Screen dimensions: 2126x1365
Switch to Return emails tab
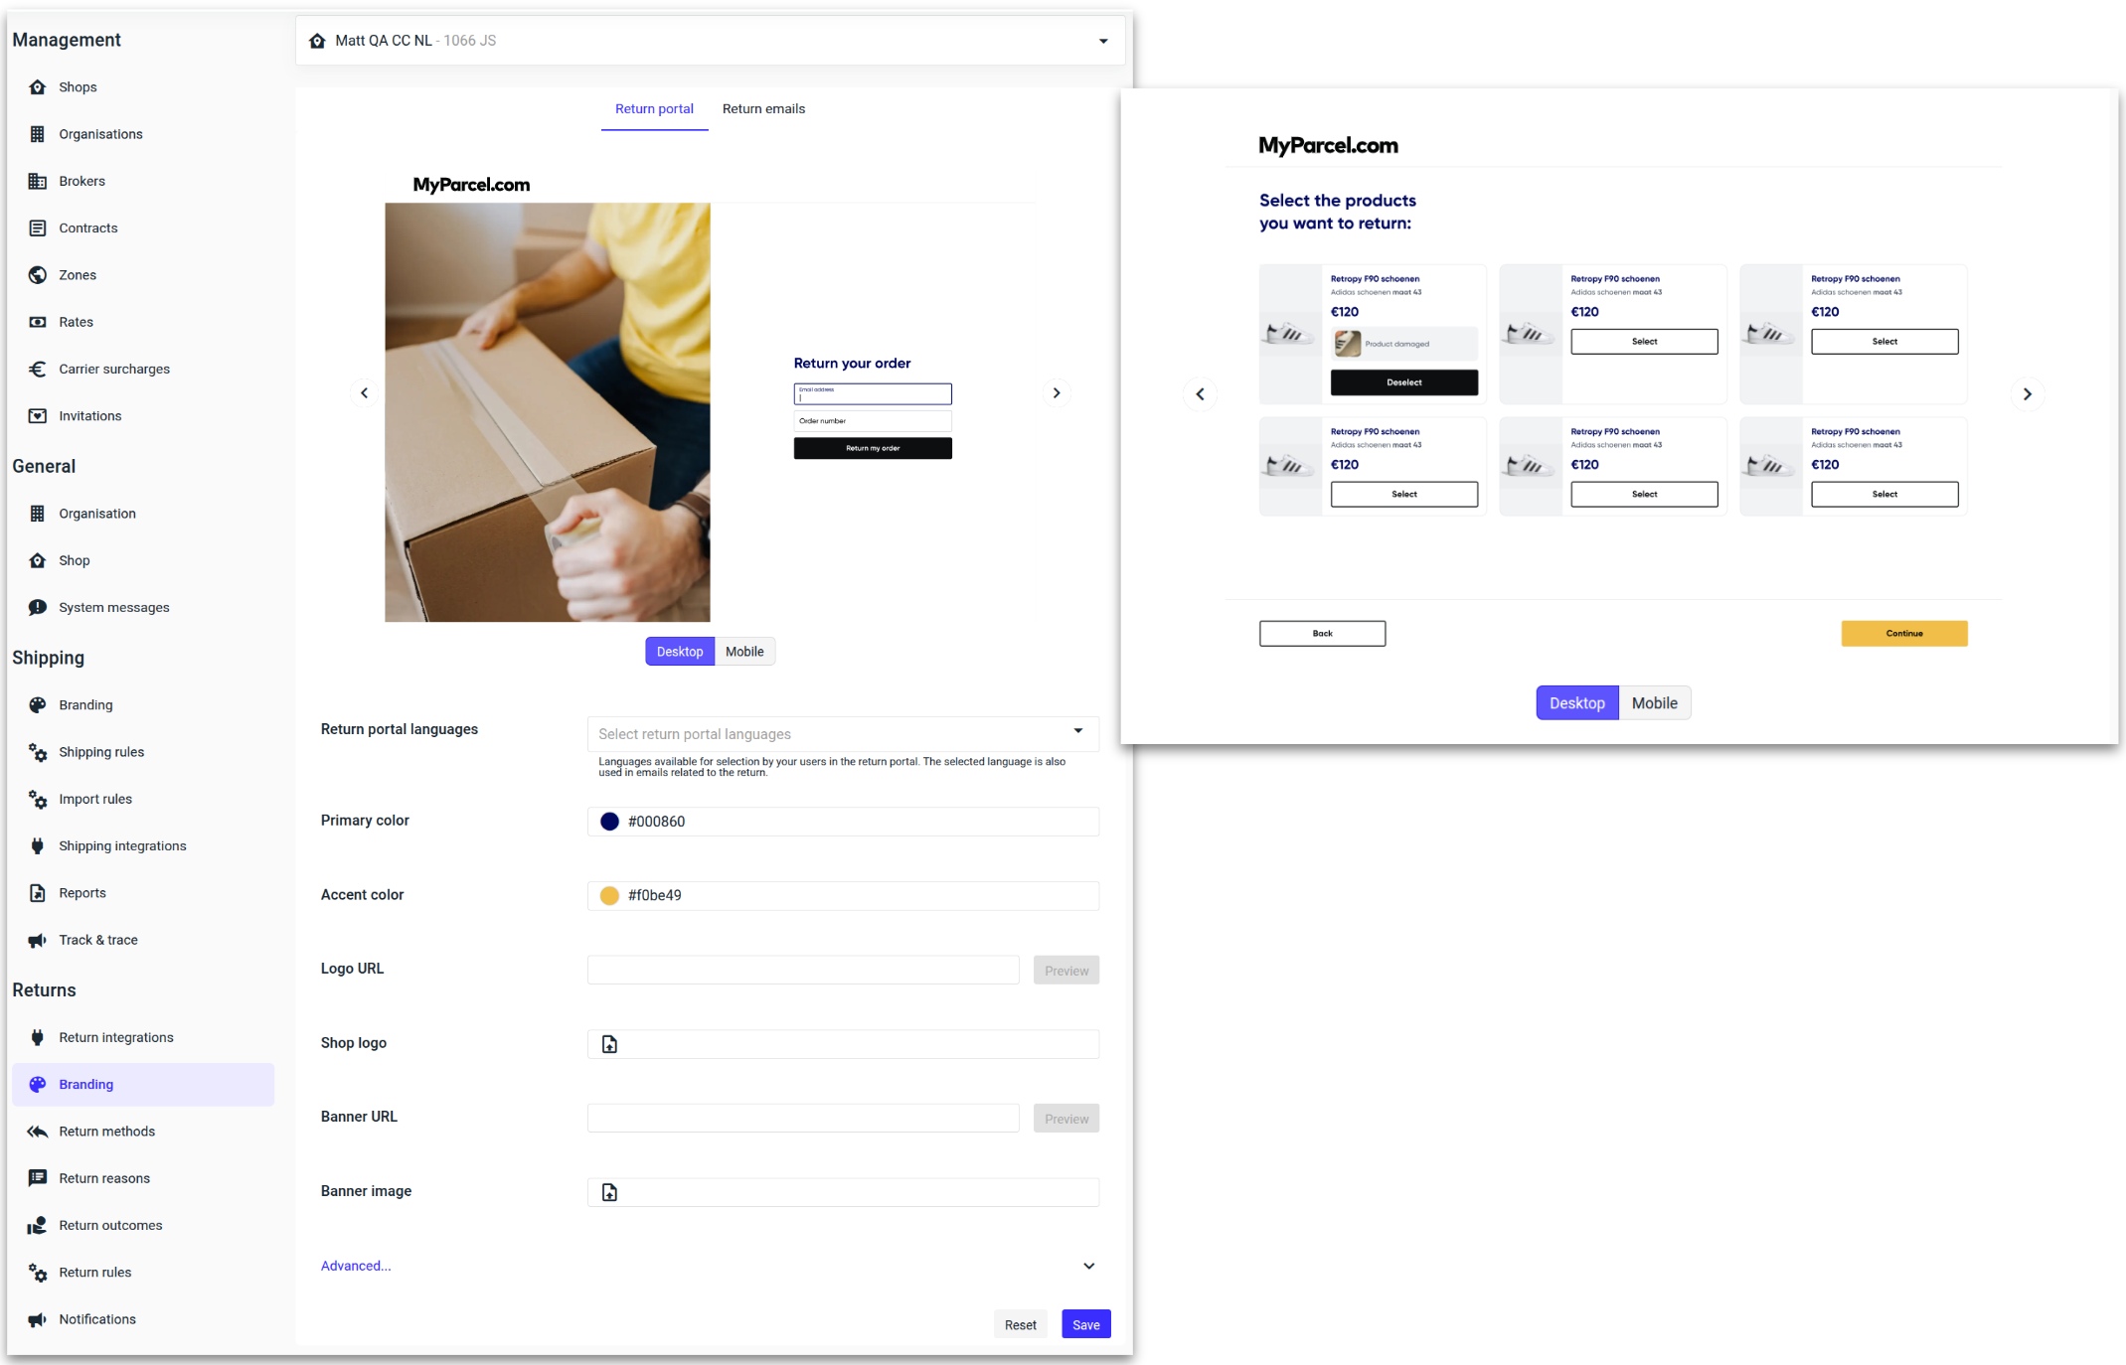coord(763,109)
